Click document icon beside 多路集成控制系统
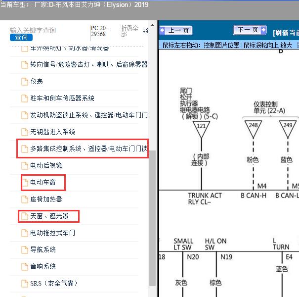Viewport: 299px width, 297px height. click(25, 149)
